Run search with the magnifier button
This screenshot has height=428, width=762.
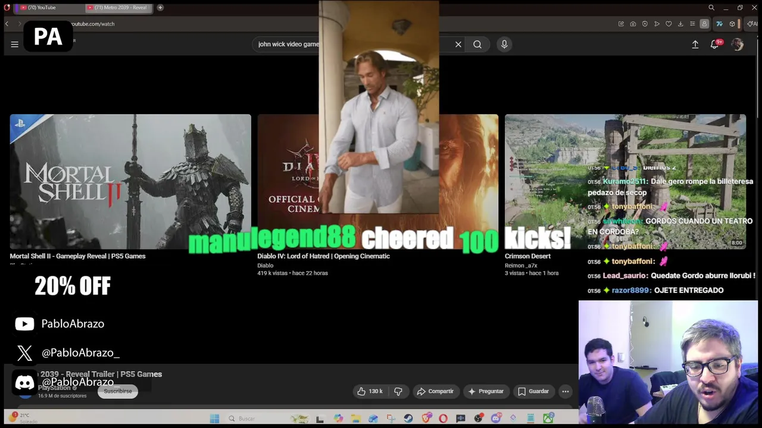pyautogui.click(x=477, y=44)
